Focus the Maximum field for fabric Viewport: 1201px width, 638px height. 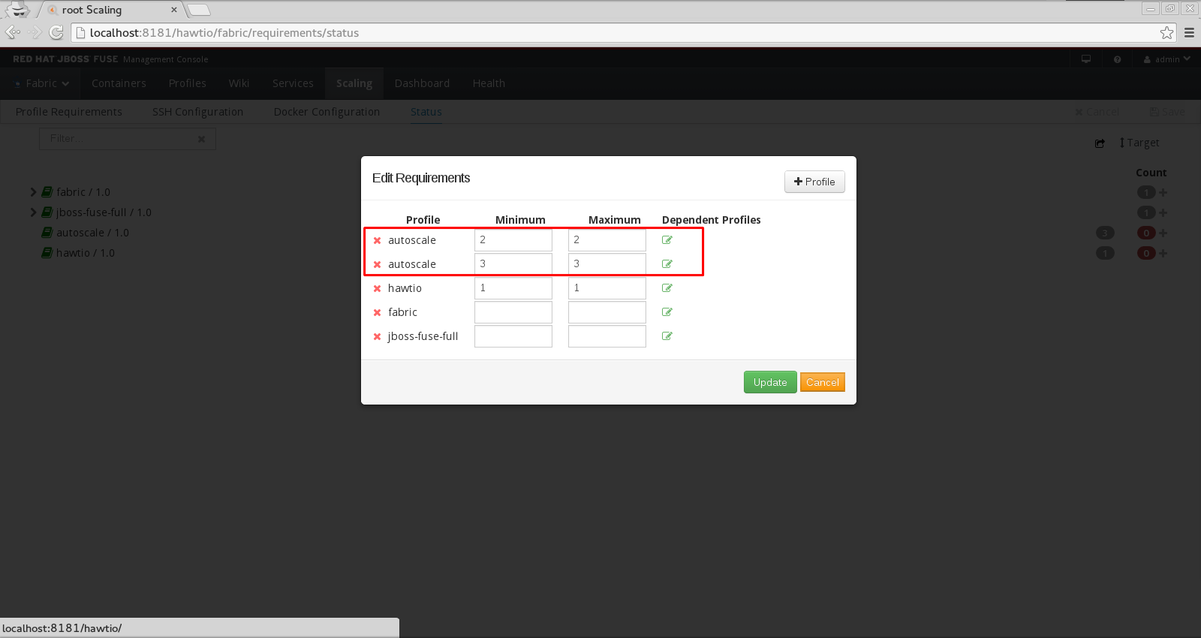click(x=607, y=312)
